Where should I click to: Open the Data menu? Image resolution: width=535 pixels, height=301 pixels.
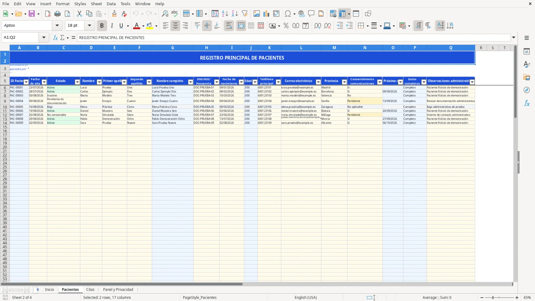111,4
